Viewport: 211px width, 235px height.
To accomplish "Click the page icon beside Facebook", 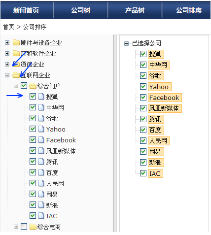I will [41, 140].
